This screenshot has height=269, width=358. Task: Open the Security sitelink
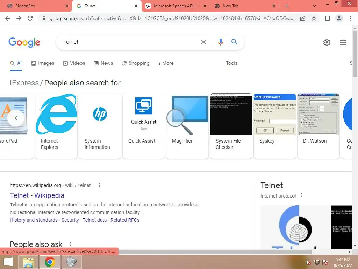pos(70,220)
